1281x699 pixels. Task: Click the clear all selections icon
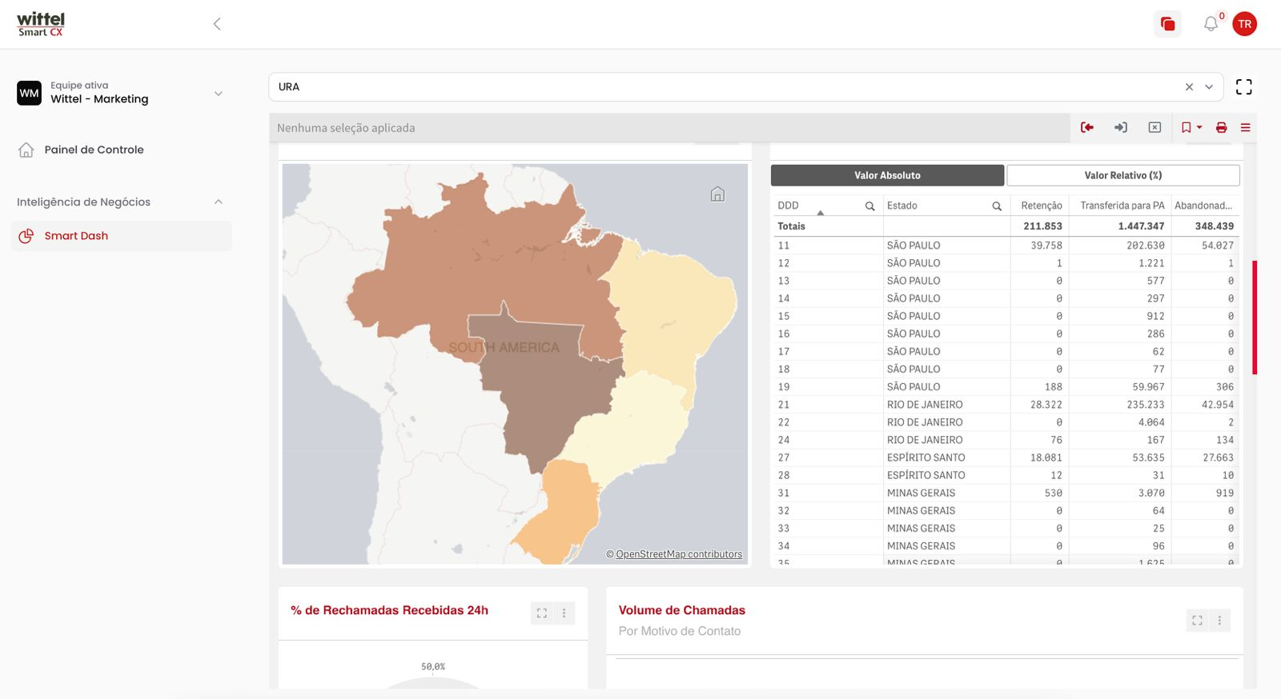(x=1155, y=127)
